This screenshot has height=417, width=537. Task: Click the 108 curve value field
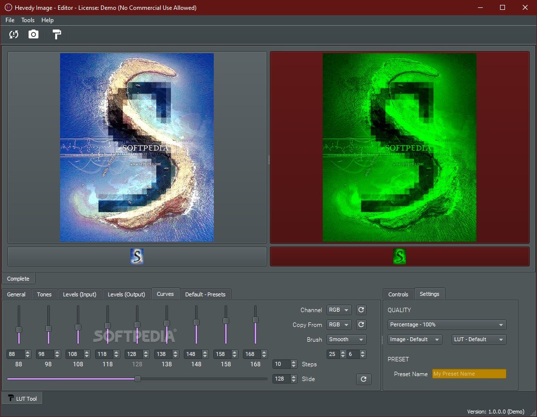[75, 354]
